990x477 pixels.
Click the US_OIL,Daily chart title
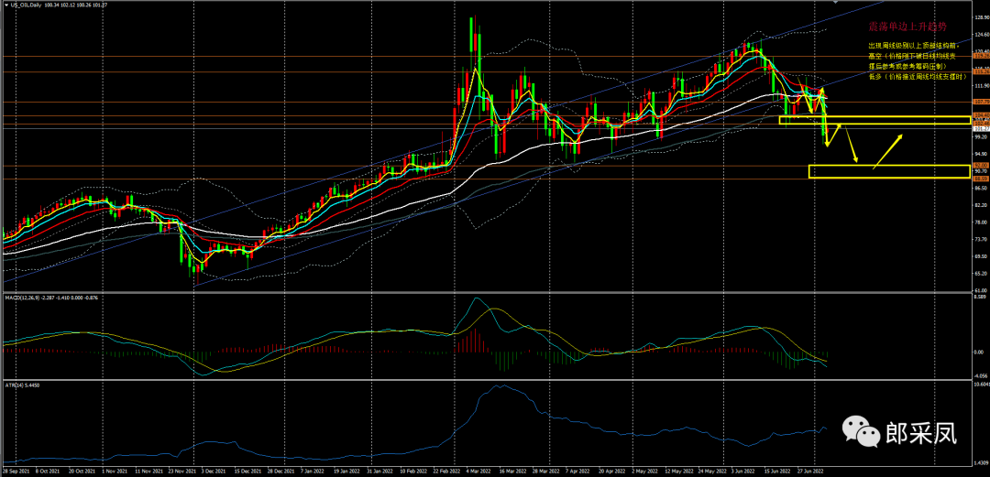tap(26, 5)
